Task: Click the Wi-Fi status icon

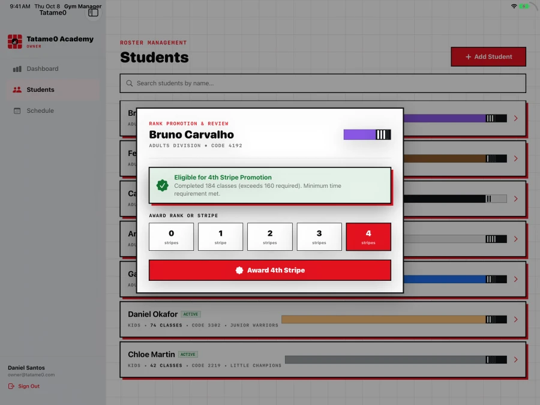Action: (x=514, y=6)
